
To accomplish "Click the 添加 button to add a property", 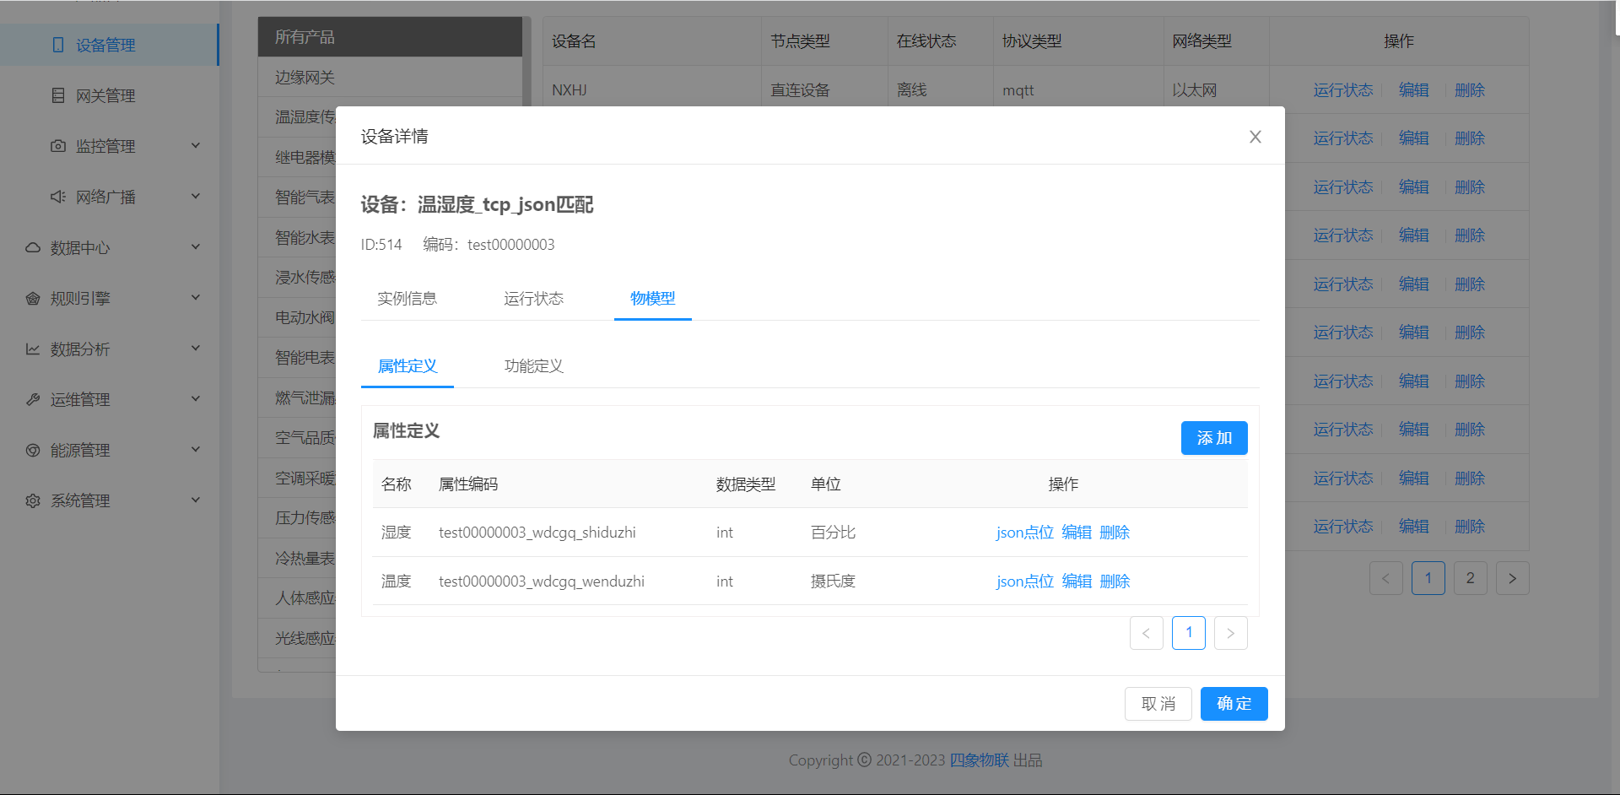I will pos(1213,437).
